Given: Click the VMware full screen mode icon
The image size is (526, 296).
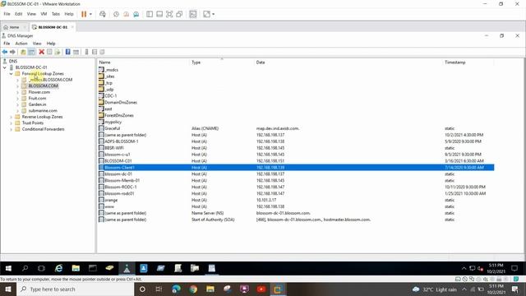Looking at the screenshot, I should 169,14.
